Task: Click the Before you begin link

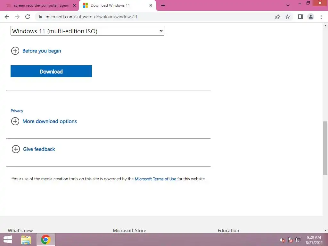Action: click(x=42, y=51)
